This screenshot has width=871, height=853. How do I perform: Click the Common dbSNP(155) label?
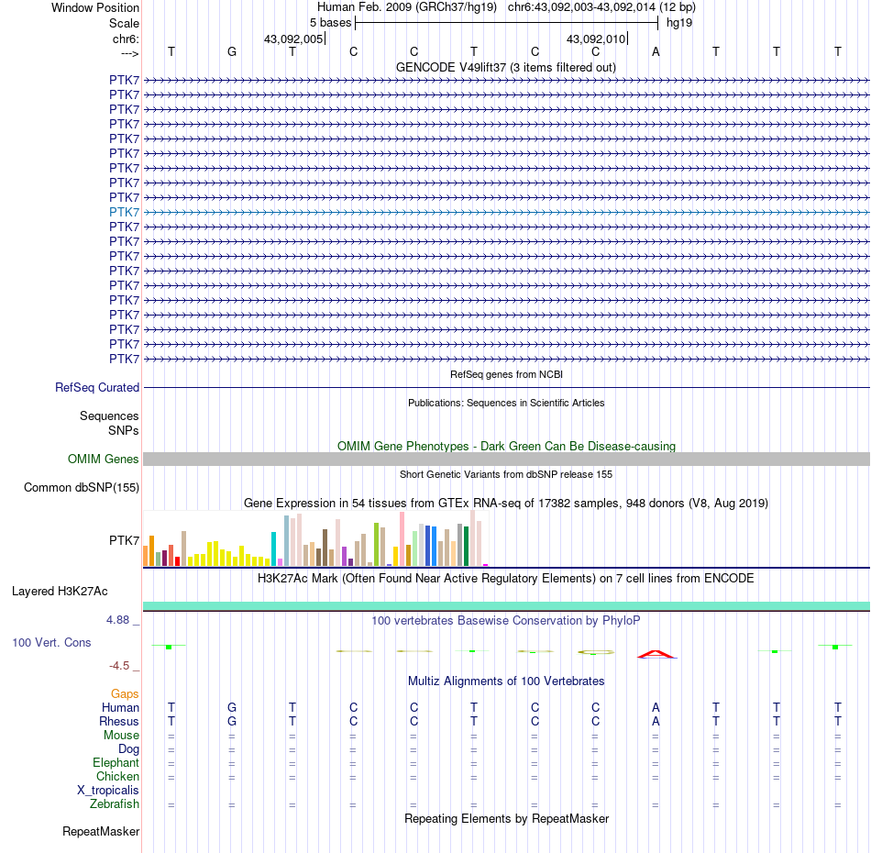(x=81, y=487)
